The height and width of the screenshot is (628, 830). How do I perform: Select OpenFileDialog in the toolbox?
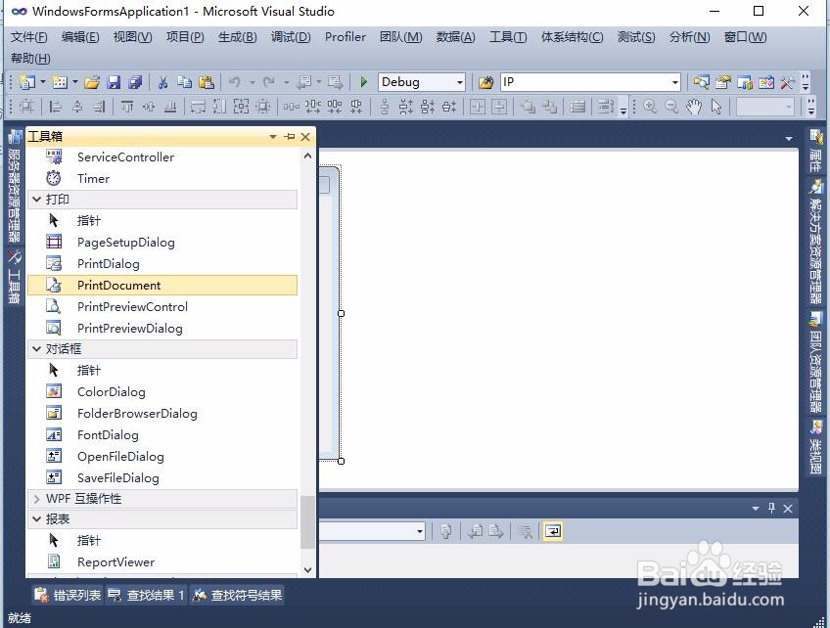pos(161,457)
